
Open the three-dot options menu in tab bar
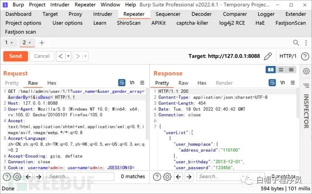306,42
